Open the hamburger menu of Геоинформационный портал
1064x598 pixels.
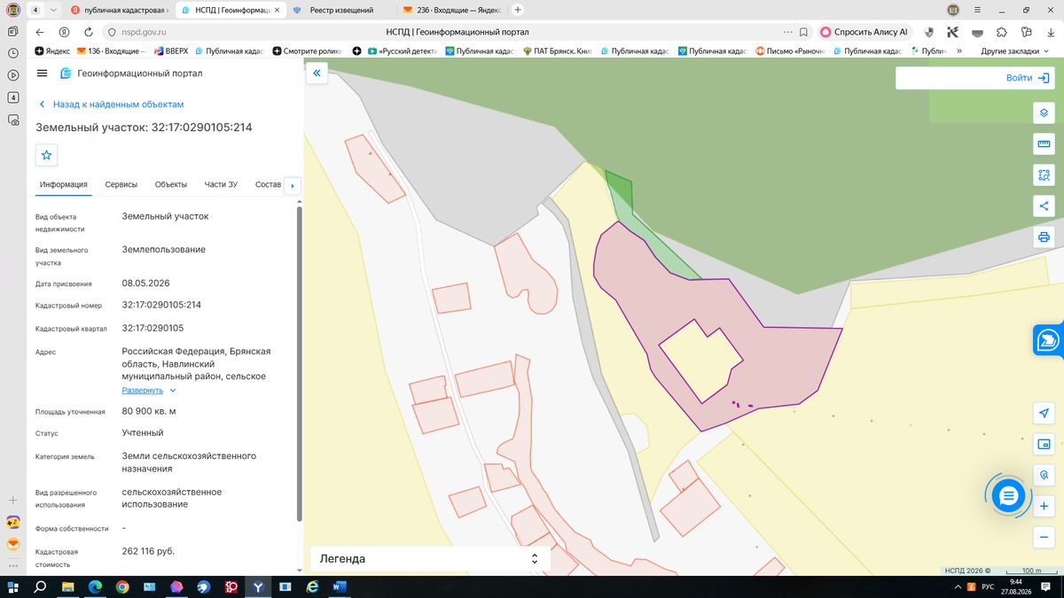click(42, 74)
